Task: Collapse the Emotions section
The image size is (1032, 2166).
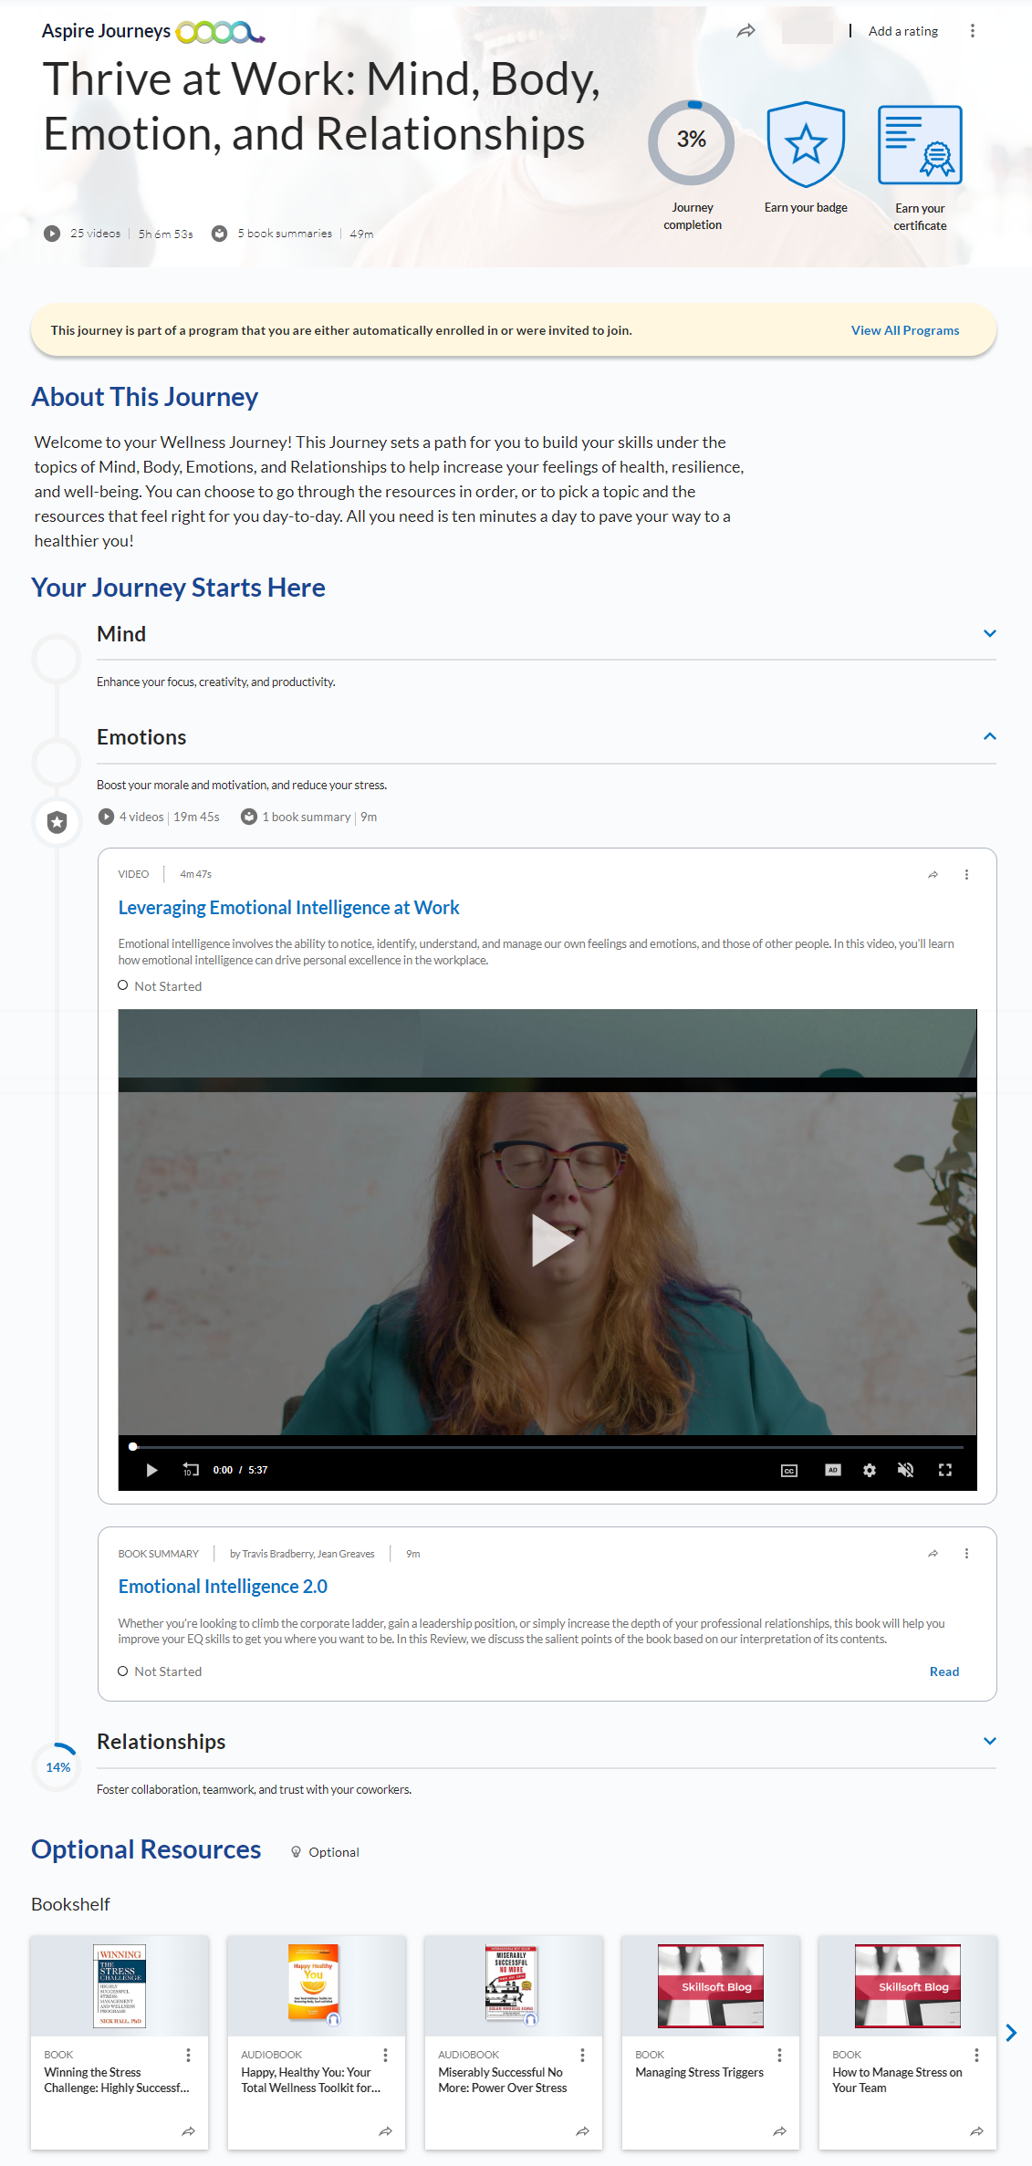Action: point(989,737)
